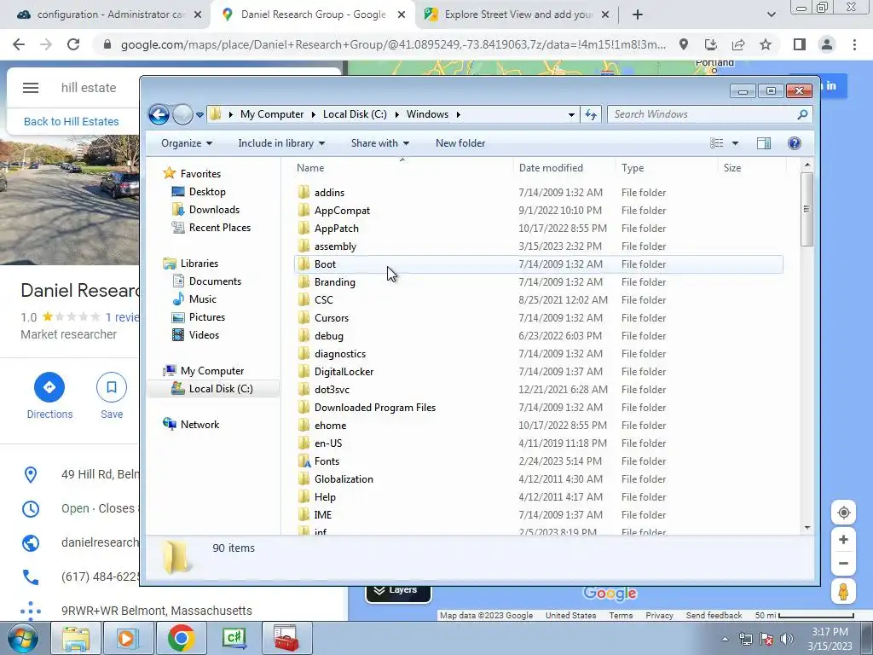This screenshot has height=655, width=873.
Task: Open the Layers button on the map
Action: pyautogui.click(x=398, y=592)
